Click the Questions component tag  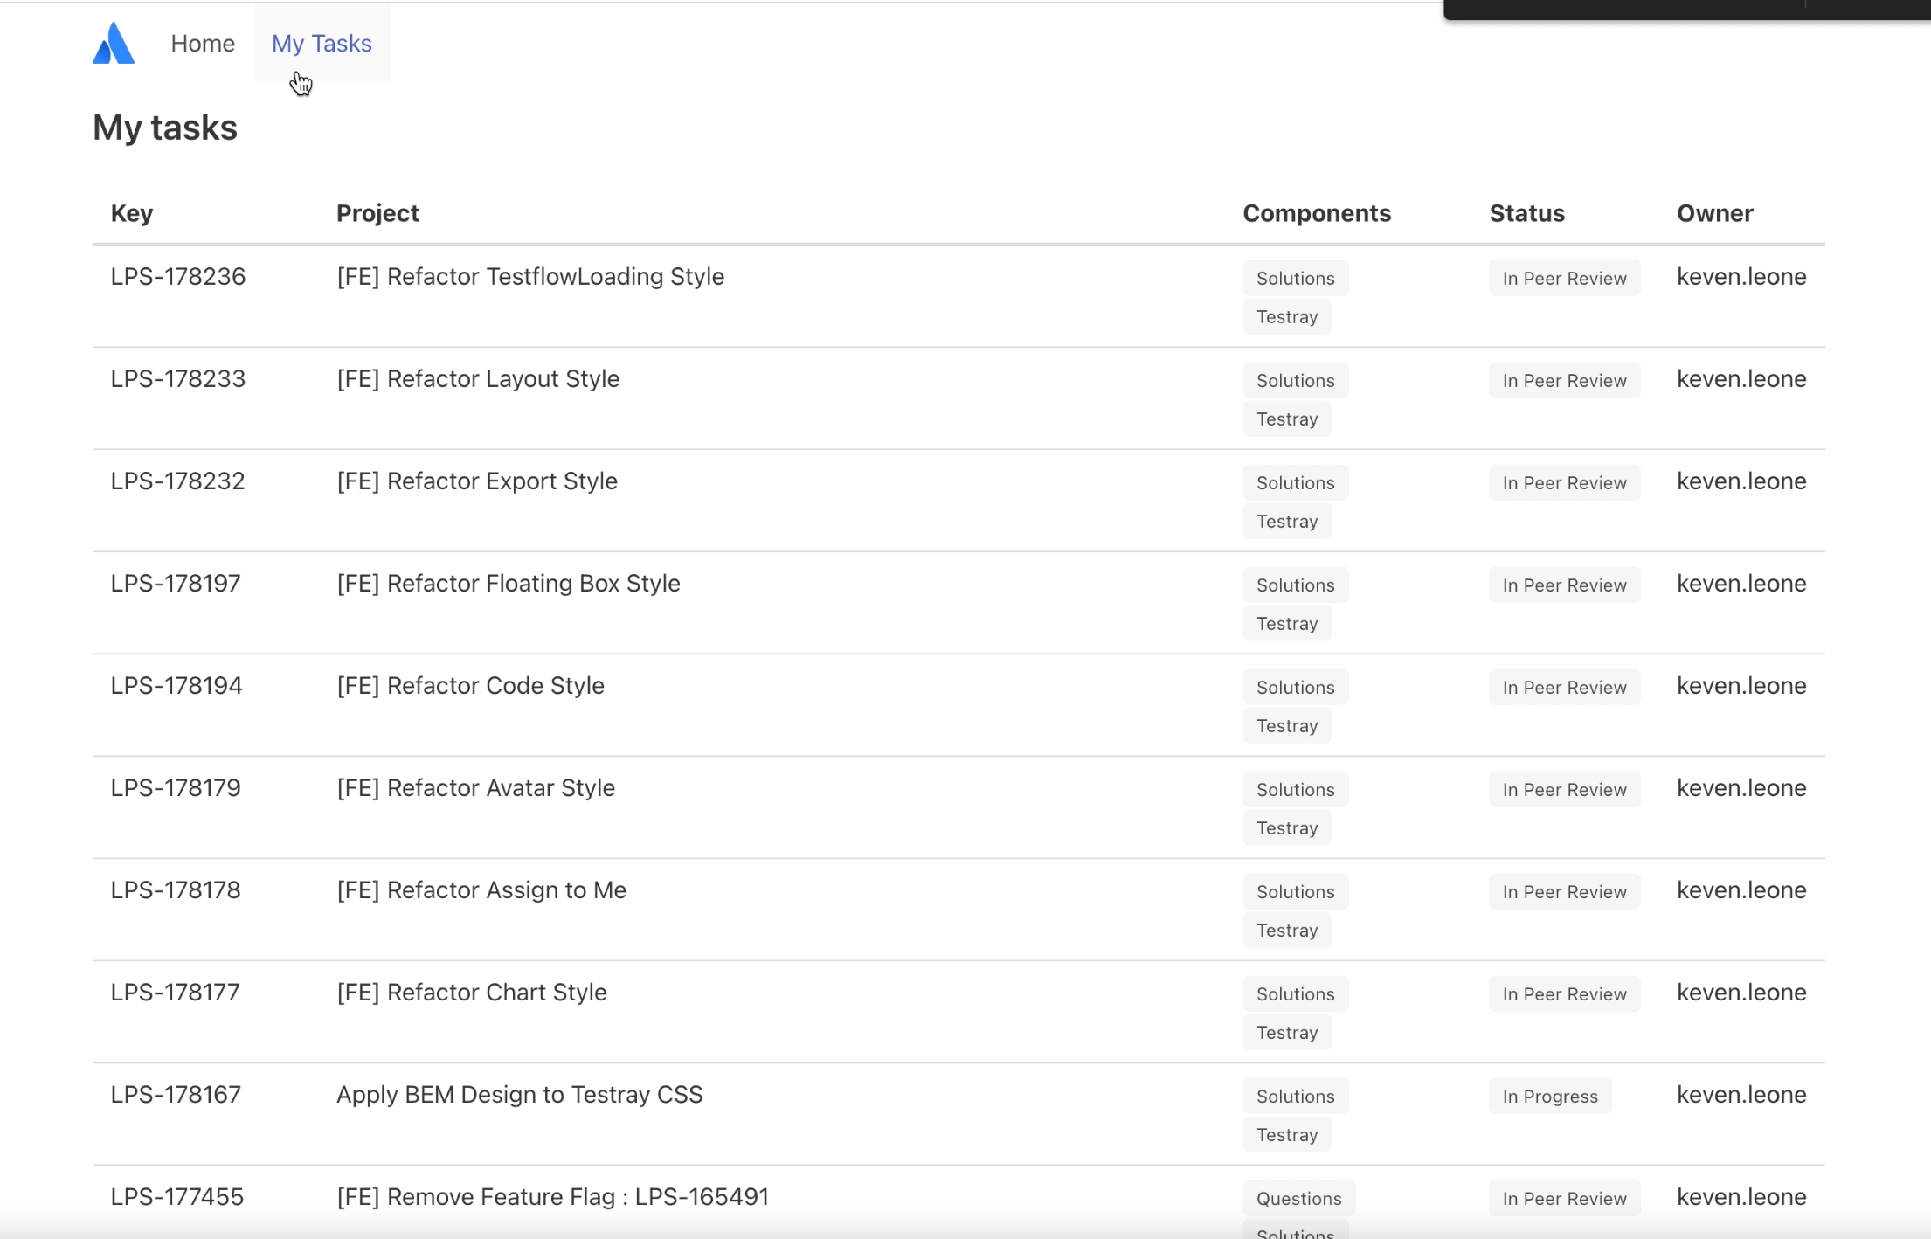click(1298, 1199)
